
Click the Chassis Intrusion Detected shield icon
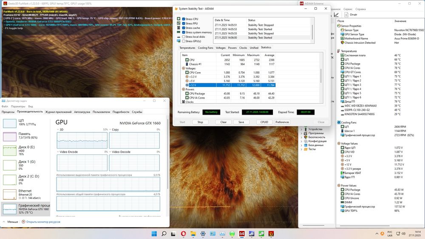click(x=342, y=43)
